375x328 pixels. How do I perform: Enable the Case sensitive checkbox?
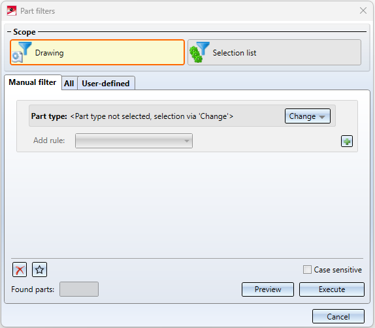pyautogui.click(x=307, y=270)
